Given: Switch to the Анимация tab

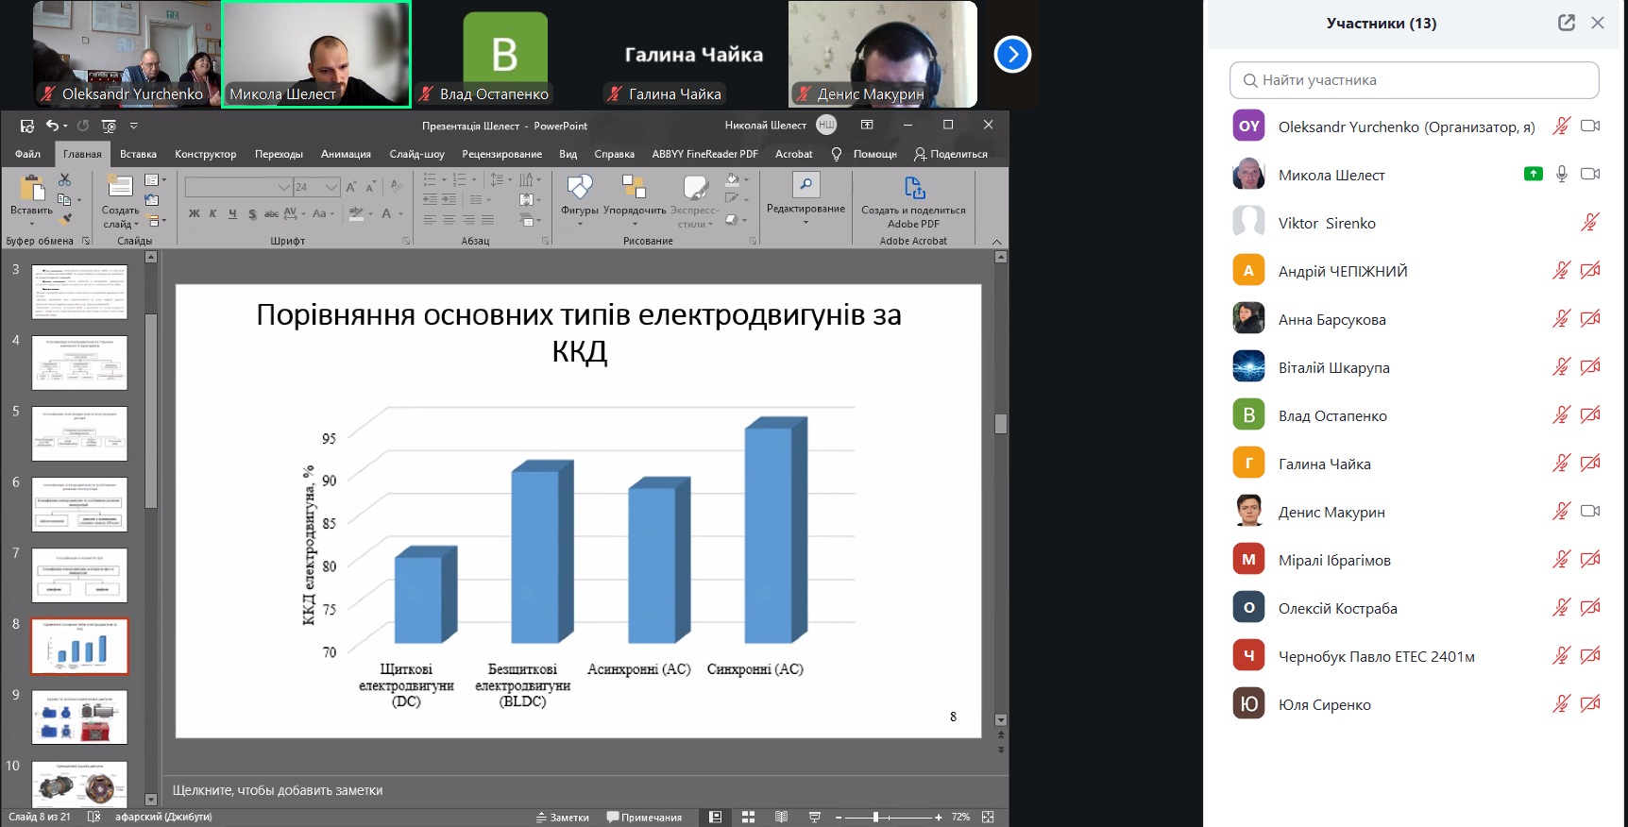Looking at the screenshot, I should 346,154.
